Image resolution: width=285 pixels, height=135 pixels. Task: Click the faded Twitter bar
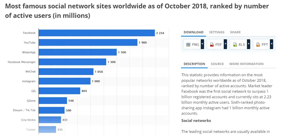point(47,130)
